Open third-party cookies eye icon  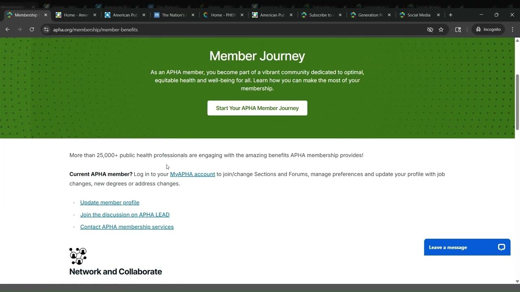[430, 30]
